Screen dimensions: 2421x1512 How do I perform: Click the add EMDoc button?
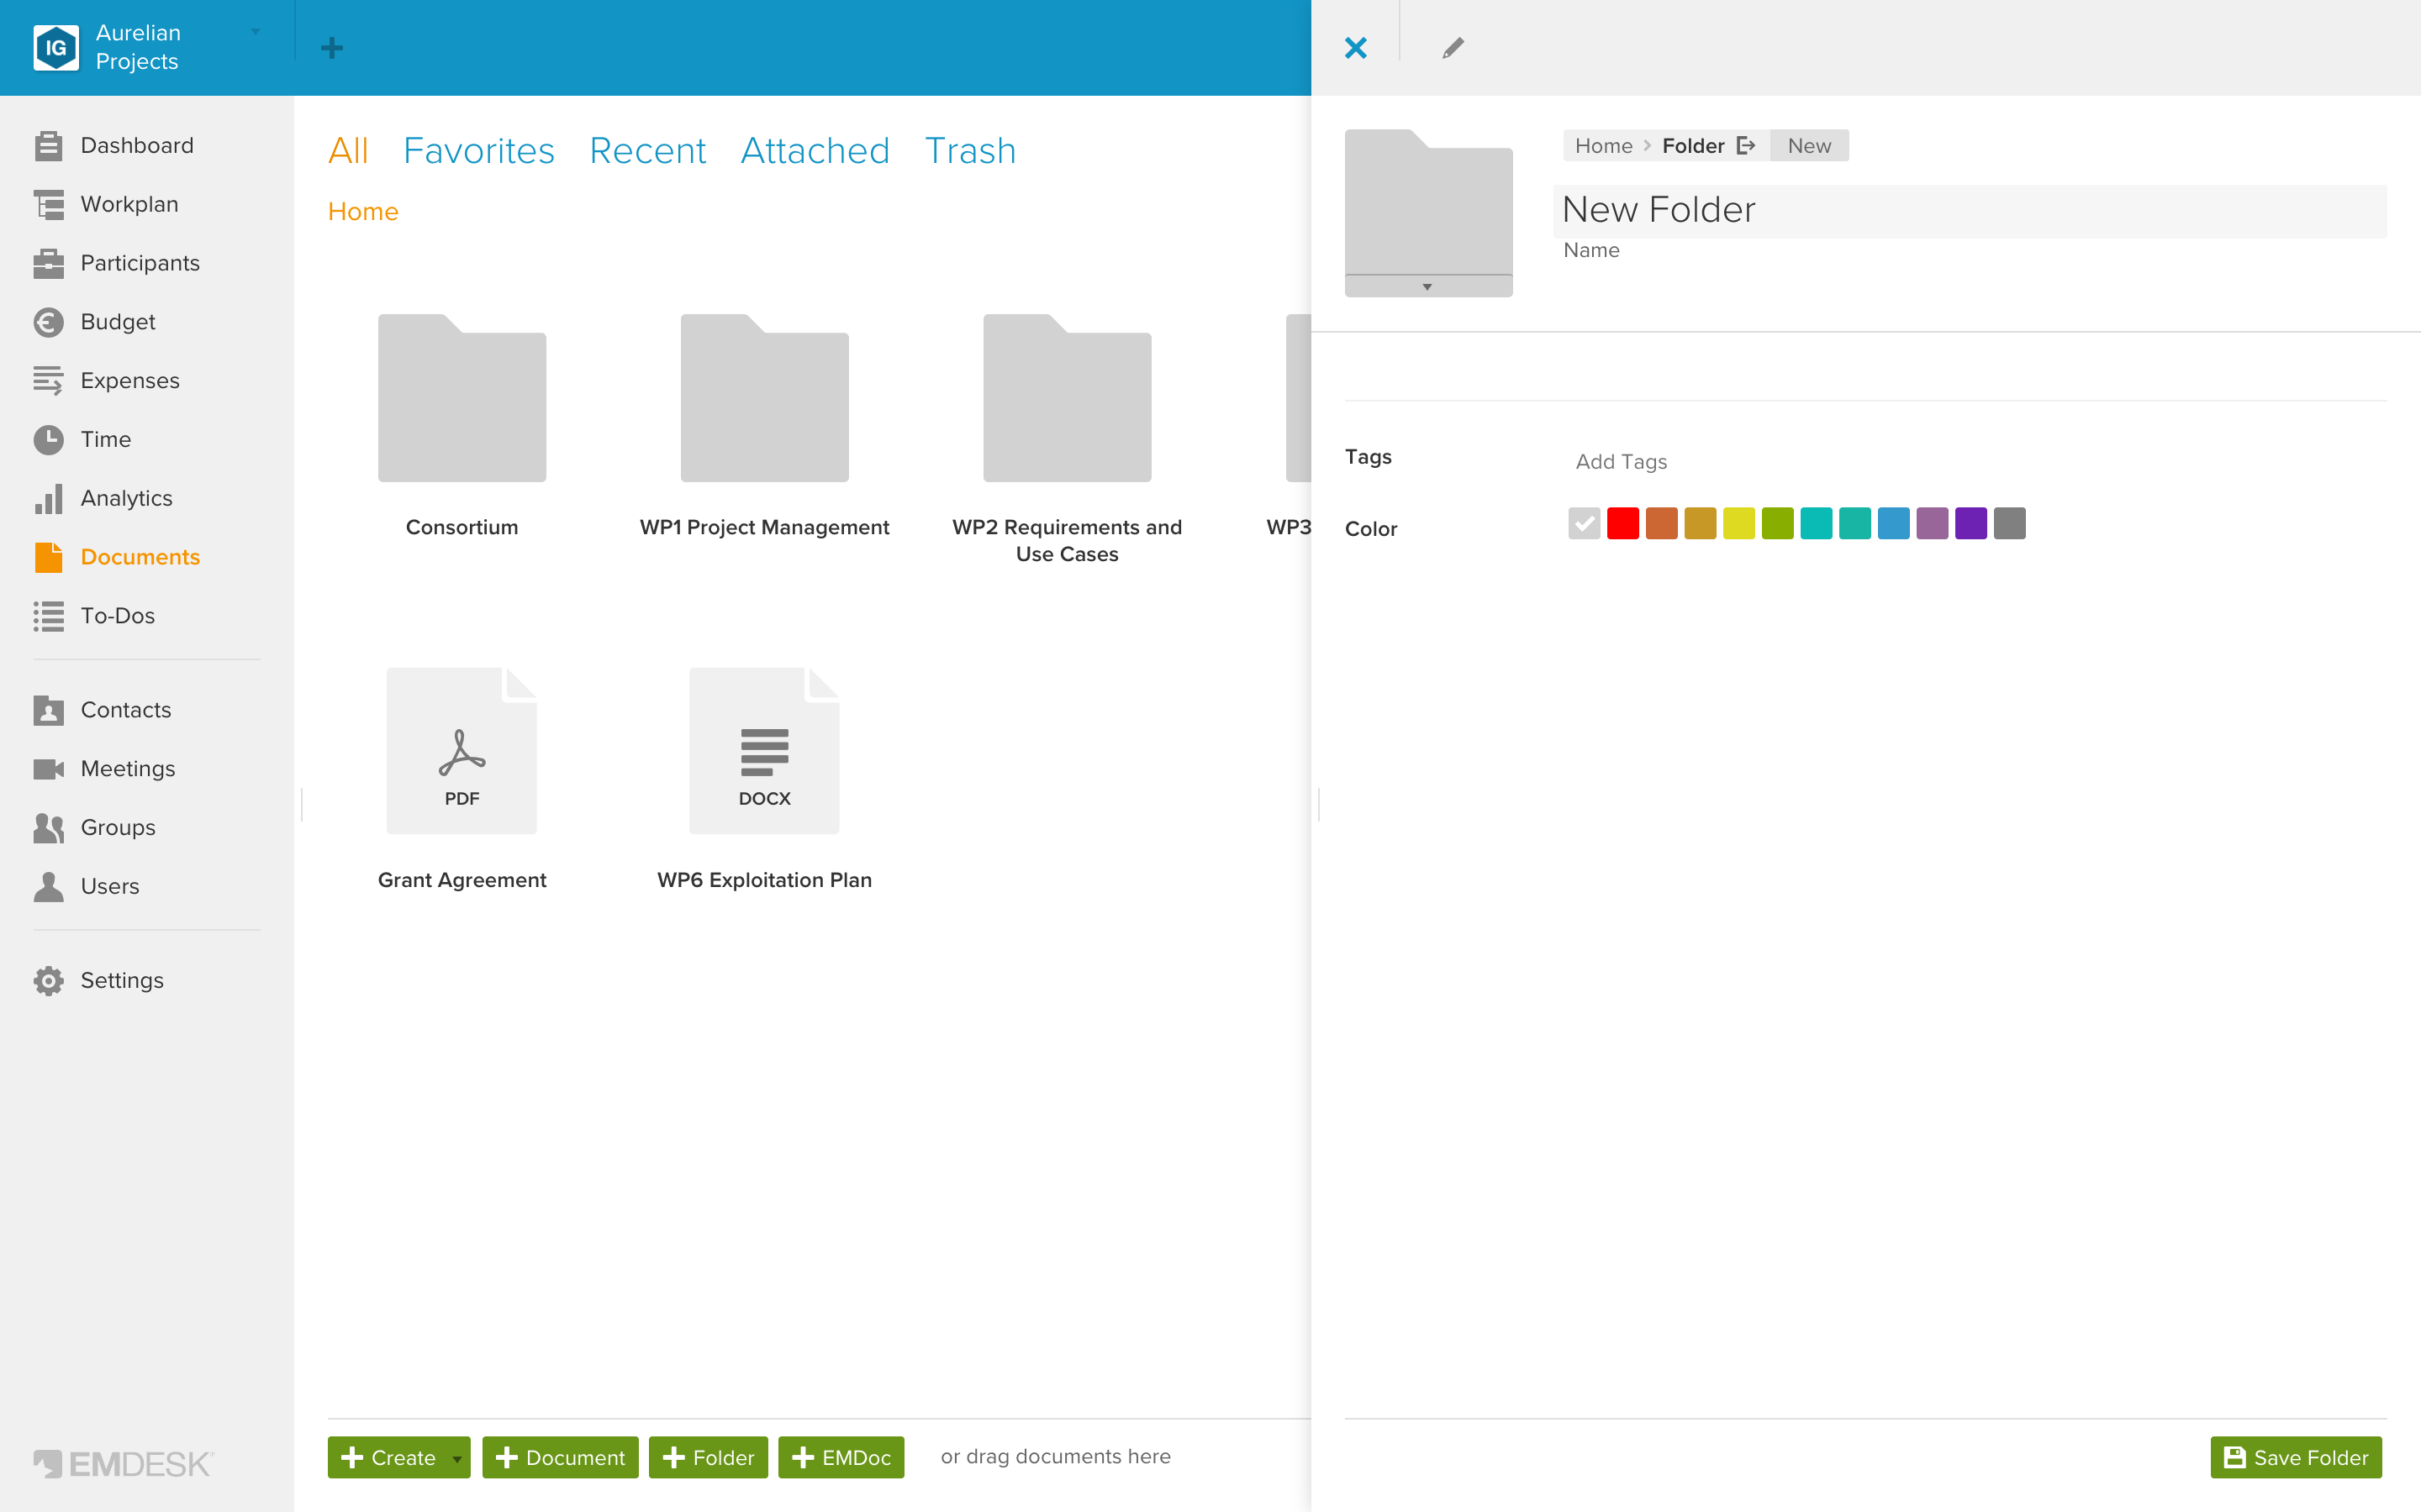841,1459
